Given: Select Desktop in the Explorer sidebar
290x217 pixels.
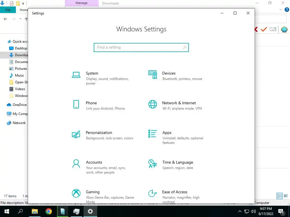Looking at the screenshot, I should 18,48.
